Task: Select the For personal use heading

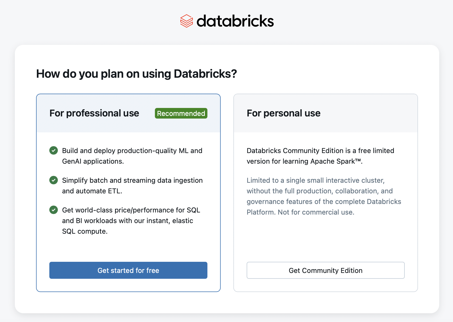Action: [x=284, y=113]
